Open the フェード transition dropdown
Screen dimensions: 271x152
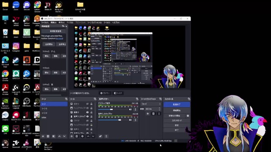click(151, 104)
